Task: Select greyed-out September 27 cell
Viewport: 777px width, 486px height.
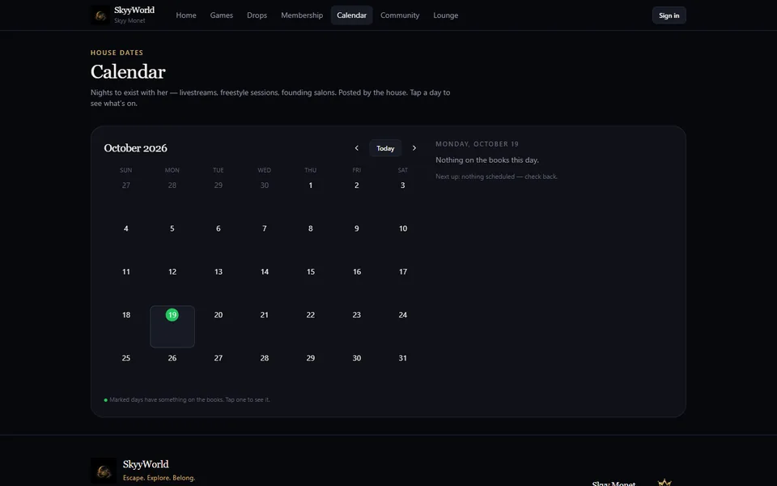Action: (126, 197)
